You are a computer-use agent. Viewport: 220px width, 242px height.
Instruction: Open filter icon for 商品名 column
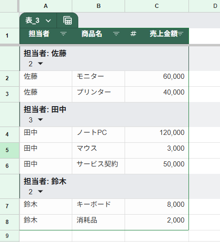point(116,33)
